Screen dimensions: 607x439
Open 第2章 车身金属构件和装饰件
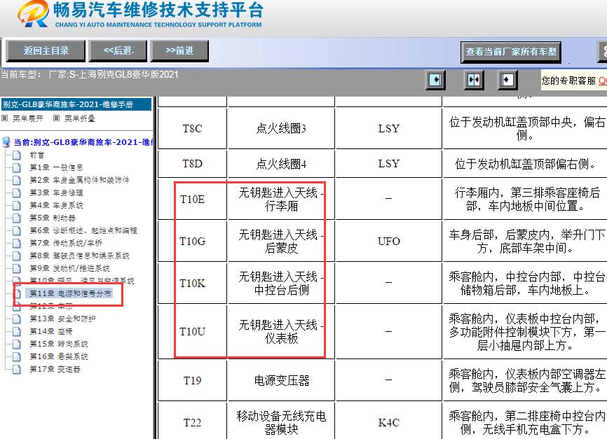coord(79,180)
